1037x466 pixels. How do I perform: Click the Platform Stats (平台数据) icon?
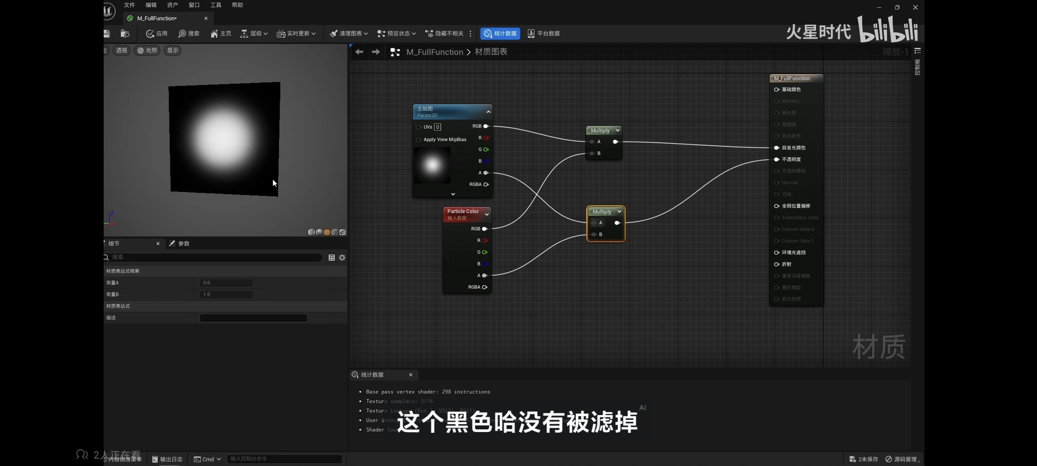(x=531, y=34)
